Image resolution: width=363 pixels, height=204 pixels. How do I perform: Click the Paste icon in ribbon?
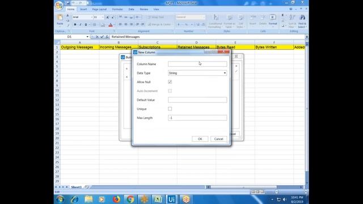(60, 18)
